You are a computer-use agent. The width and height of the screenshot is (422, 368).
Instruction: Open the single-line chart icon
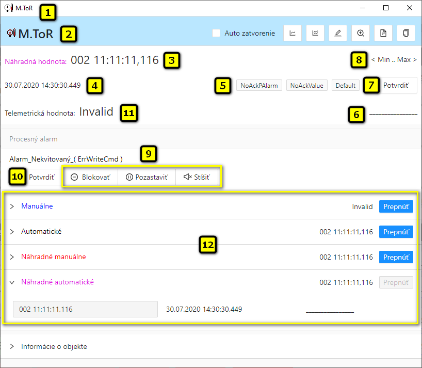coord(293,33)
